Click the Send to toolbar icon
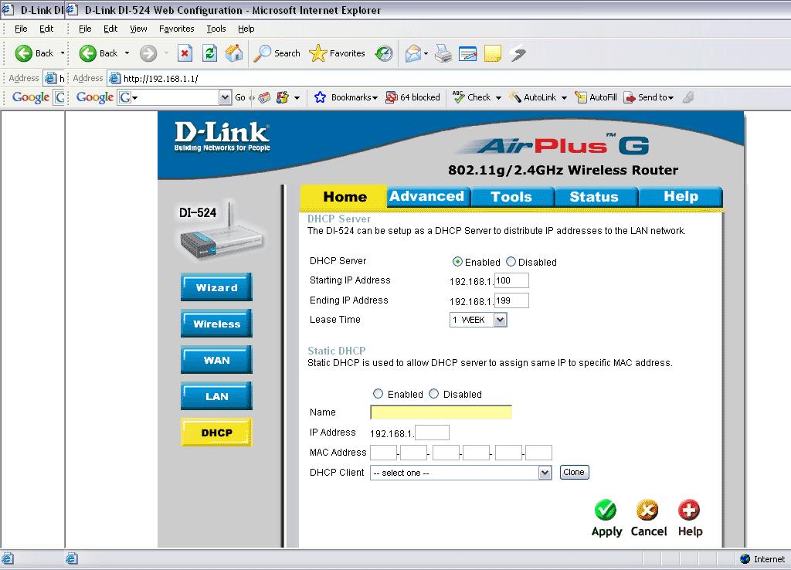 tap(630, 97)
